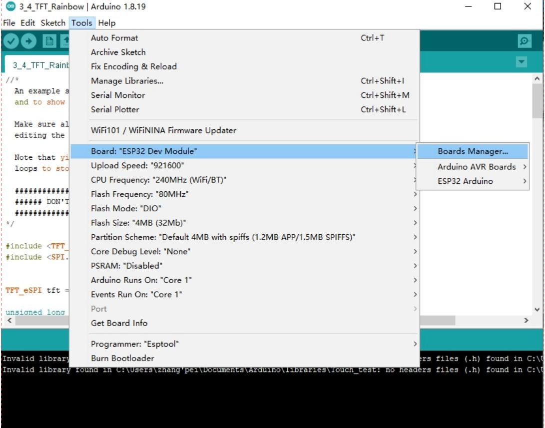Open Serial Plotter from Tools menu

(x=115, y=109)
